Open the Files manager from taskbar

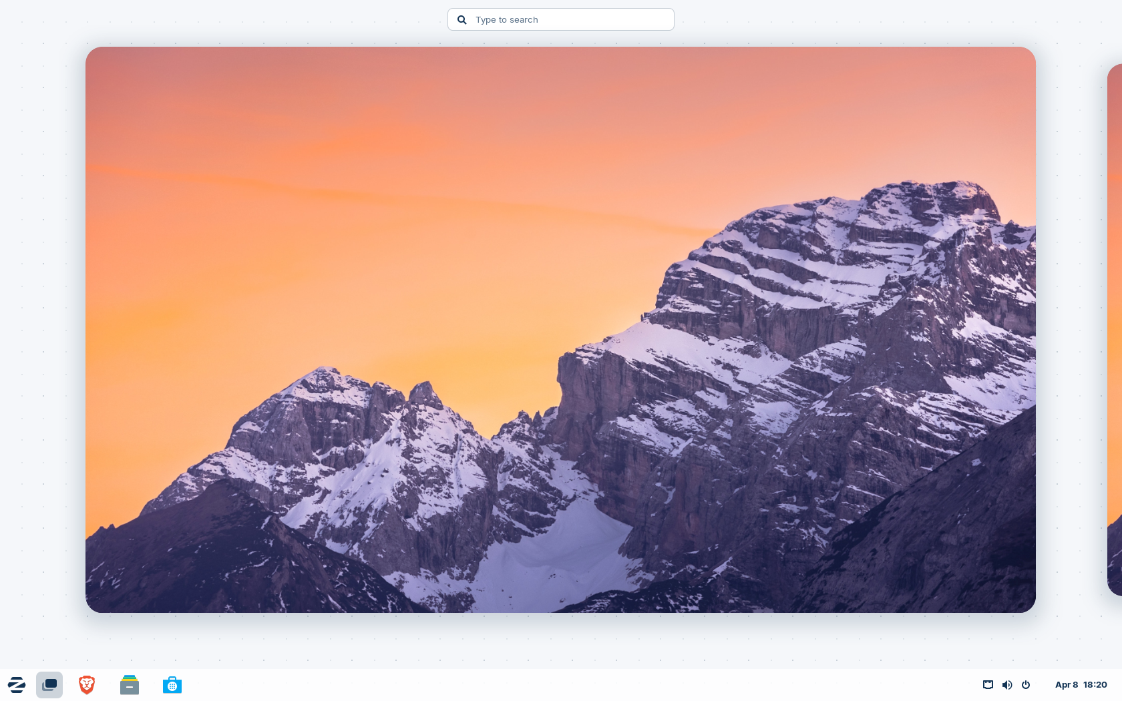point(130,685)
